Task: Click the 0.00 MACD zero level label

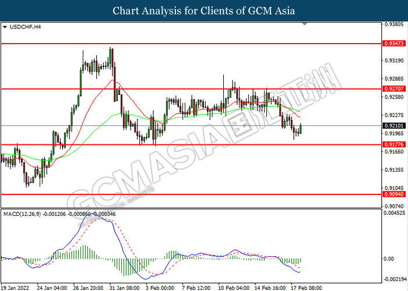Action: pyautogui.click(x=389, y=259)
